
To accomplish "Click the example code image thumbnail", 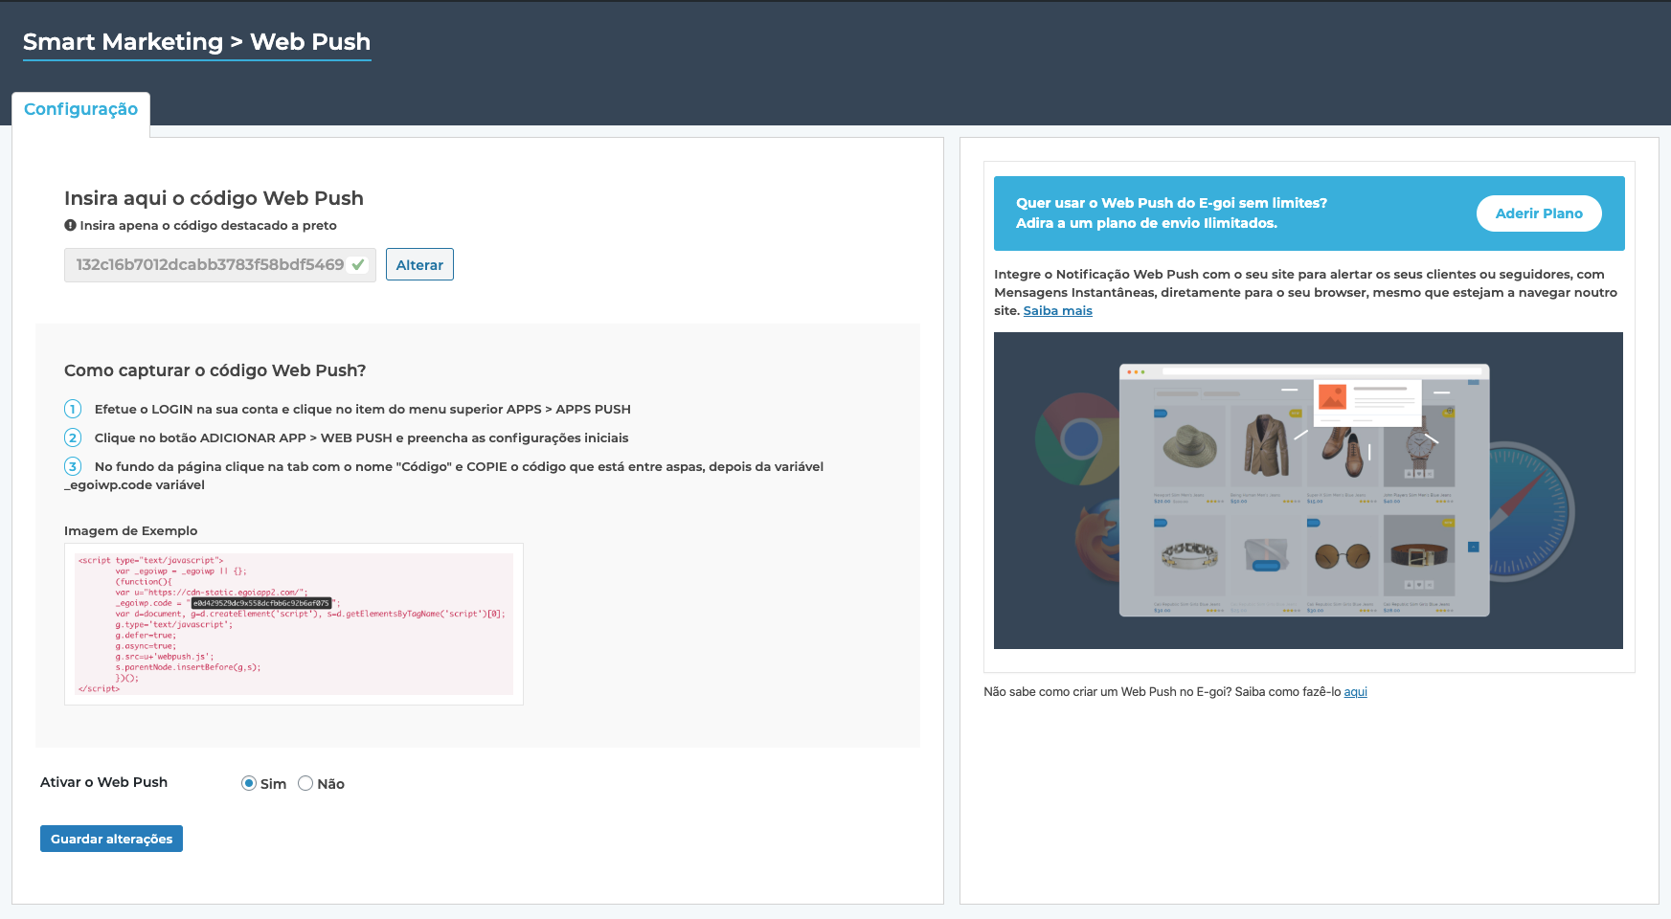I will coord(294,624).
